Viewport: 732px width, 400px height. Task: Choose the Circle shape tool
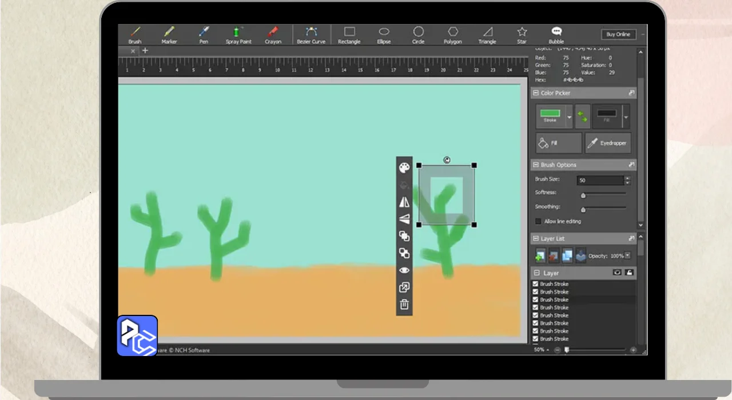pos(419,35)
